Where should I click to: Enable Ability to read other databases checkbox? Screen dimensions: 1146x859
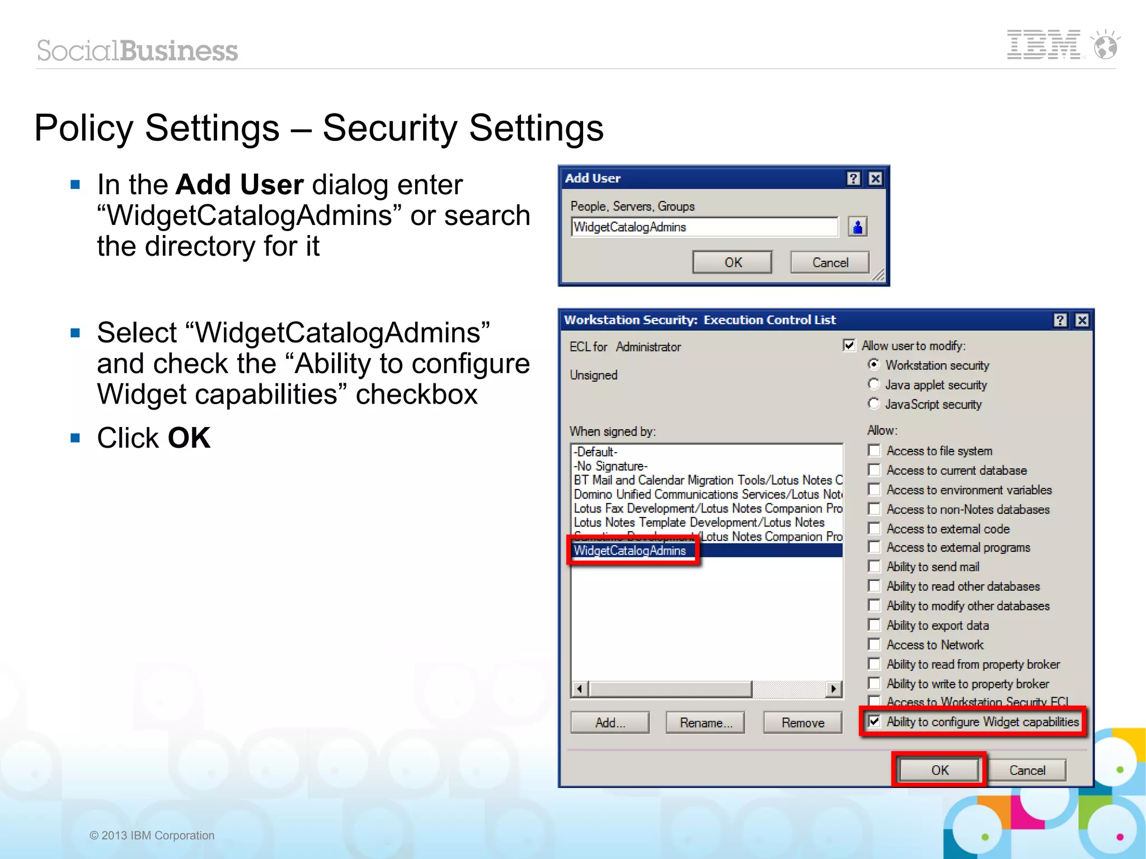coord(874,586)
